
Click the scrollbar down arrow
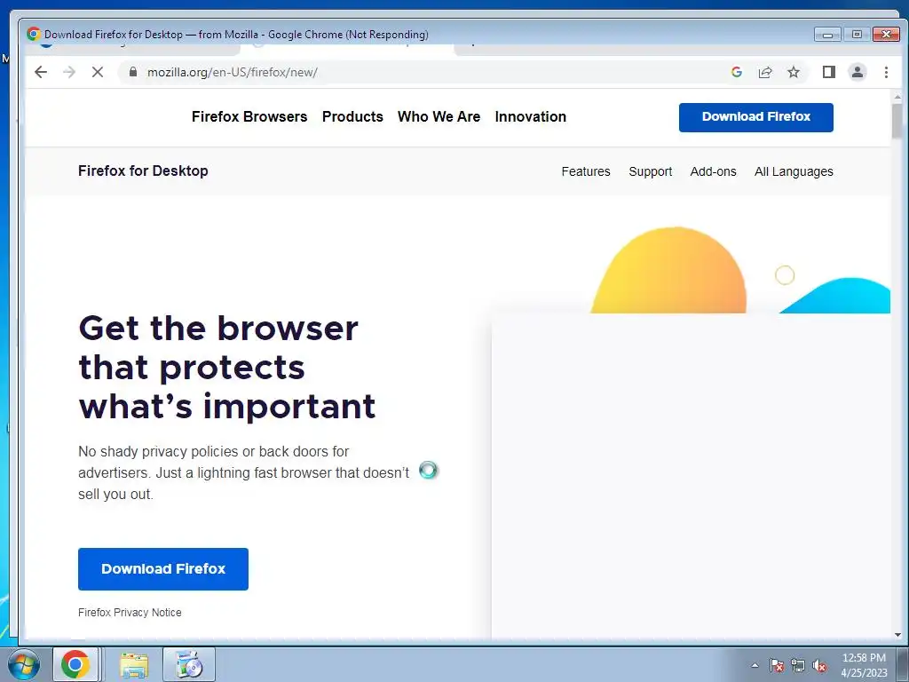[897, 634]
